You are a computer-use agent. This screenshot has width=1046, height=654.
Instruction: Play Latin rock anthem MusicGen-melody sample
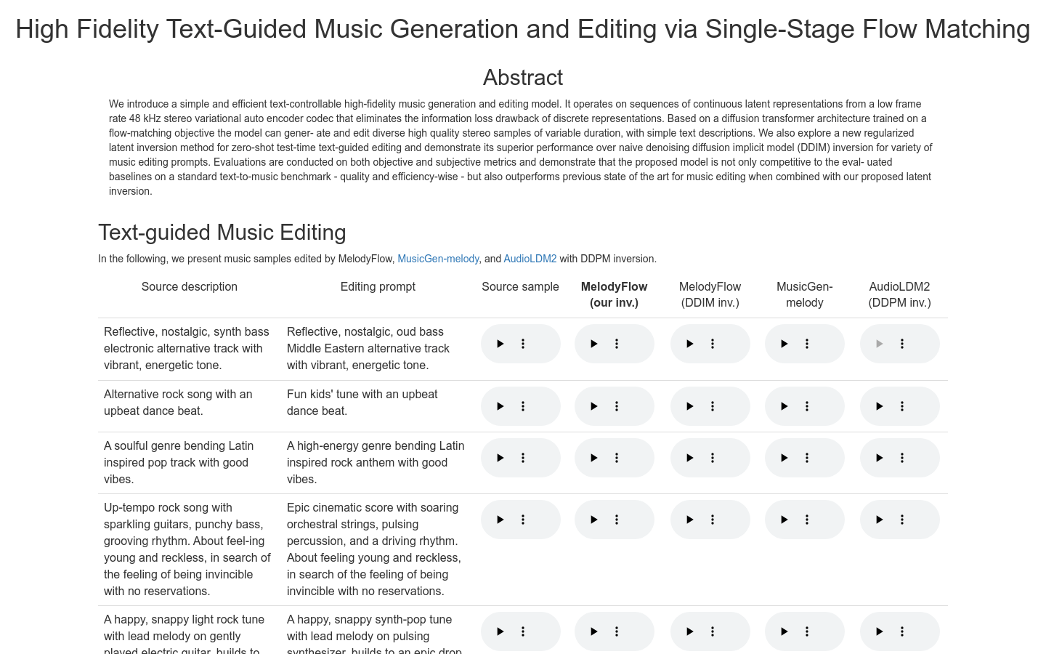tap(784, 458)
